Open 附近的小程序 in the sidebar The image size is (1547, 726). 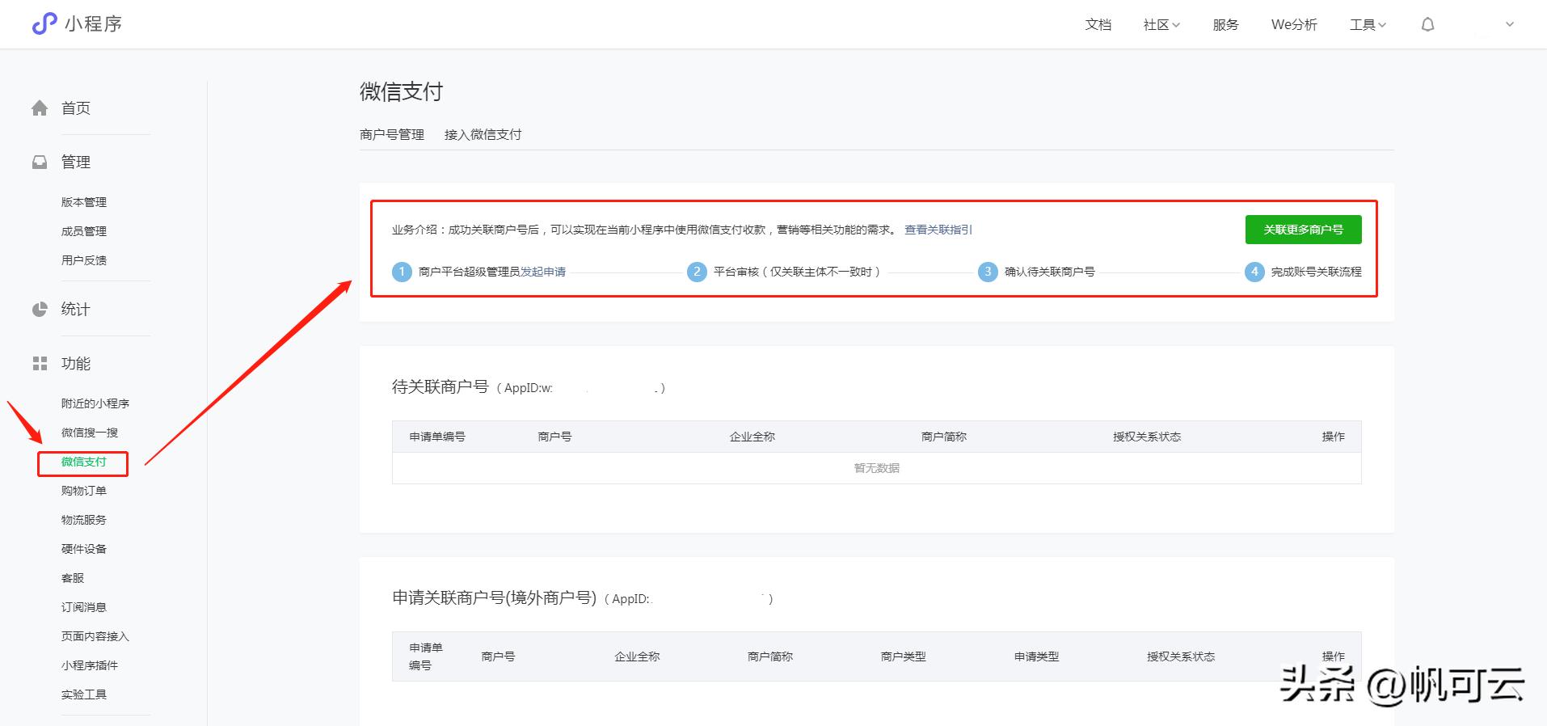pyautogui.click(x=95, y=403)
